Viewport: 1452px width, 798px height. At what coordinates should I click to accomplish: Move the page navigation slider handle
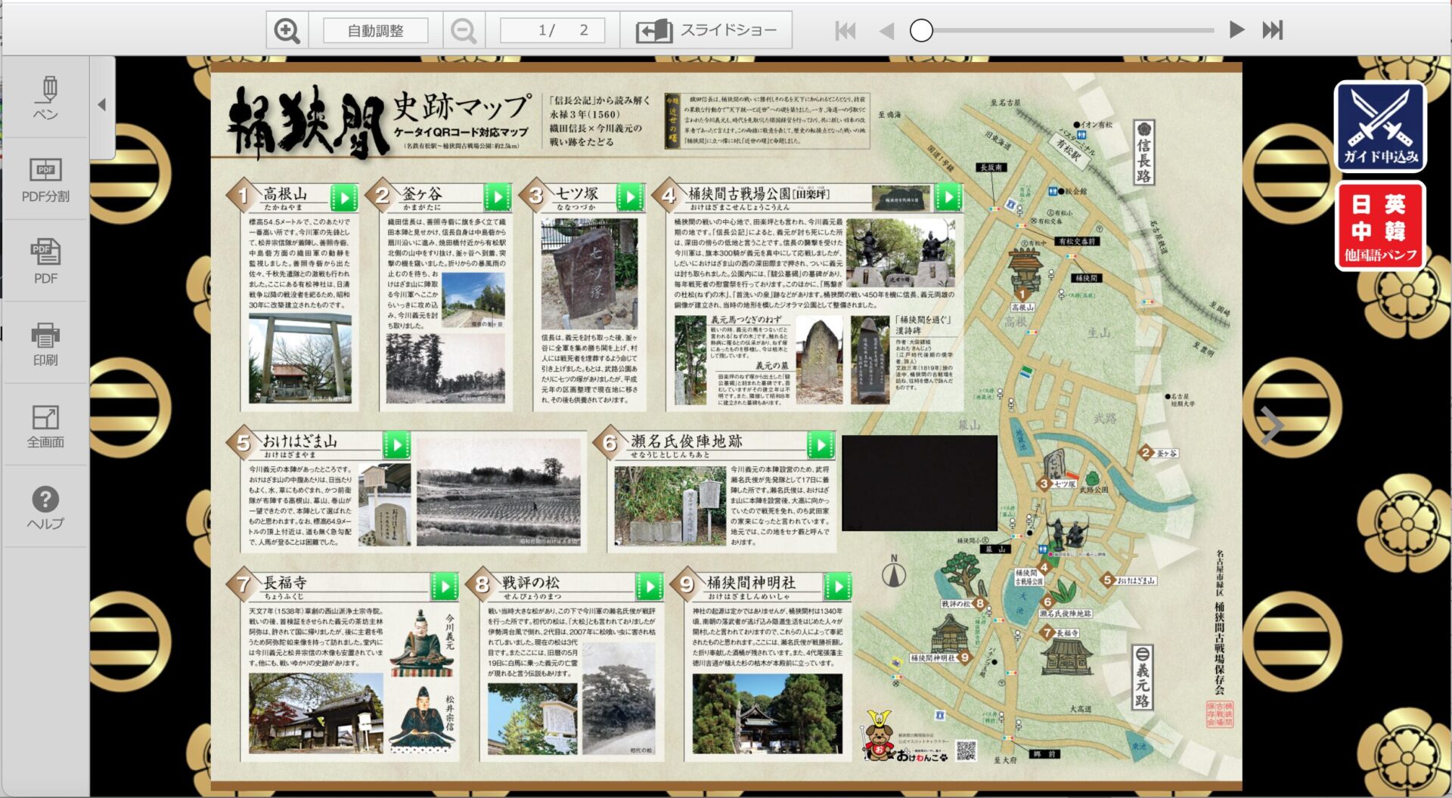[921, 30]
